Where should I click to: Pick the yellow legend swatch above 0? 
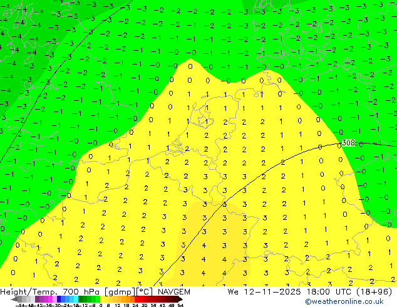click(x=103, y=299)
